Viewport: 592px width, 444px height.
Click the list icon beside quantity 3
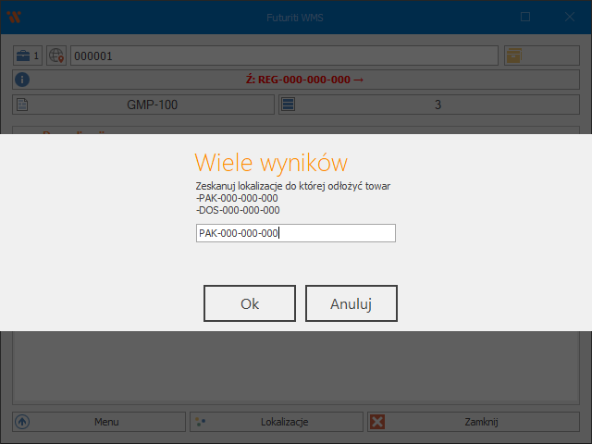pos(288,105)
